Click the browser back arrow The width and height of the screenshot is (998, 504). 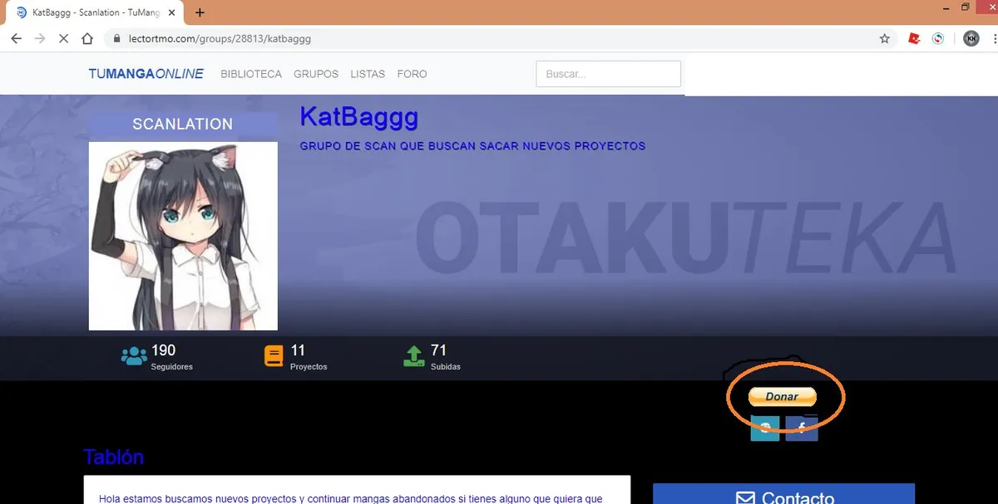(x=16, y=38)
